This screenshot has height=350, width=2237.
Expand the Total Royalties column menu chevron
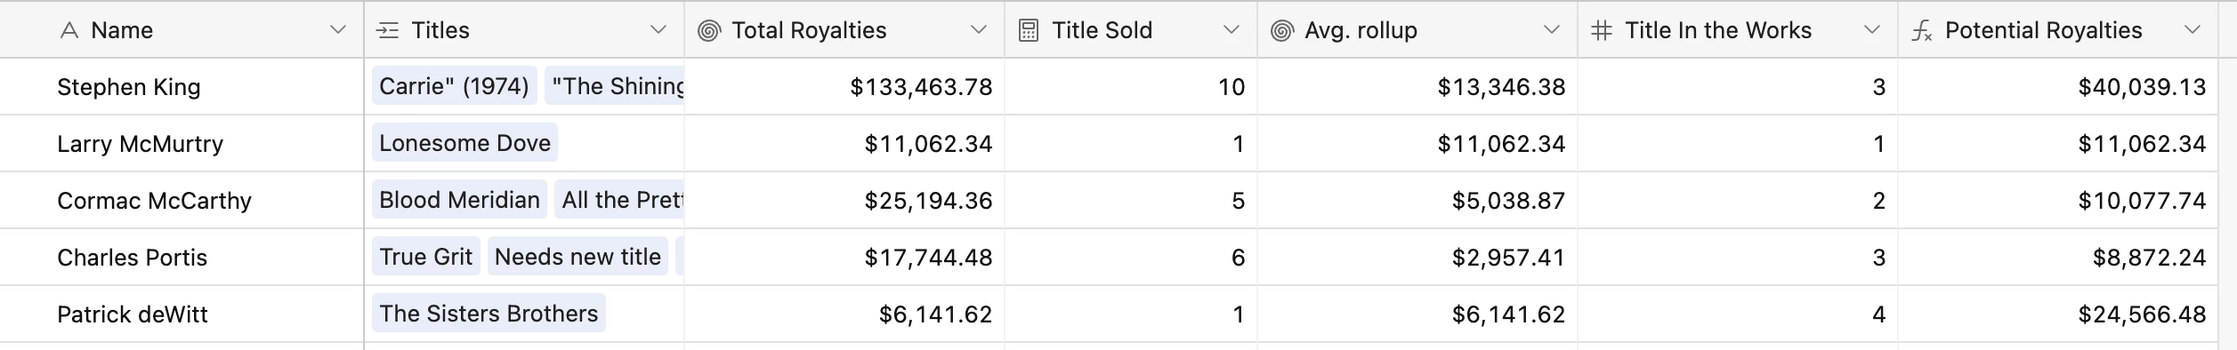pos(979,29)
